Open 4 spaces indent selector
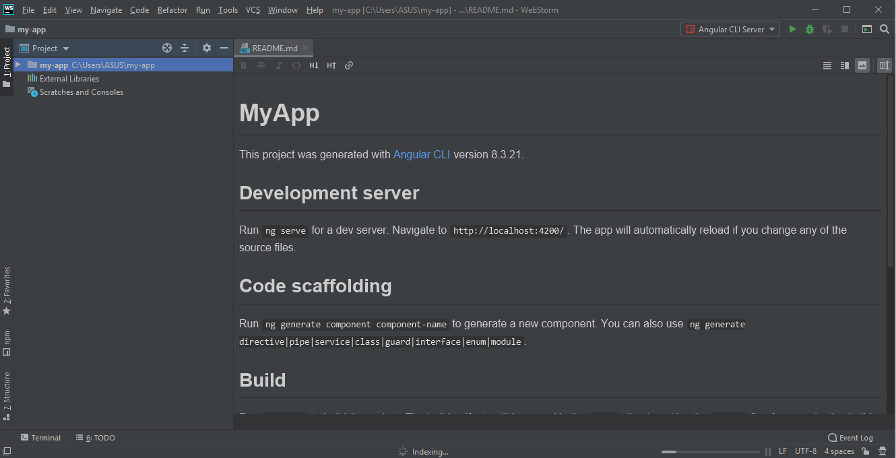 pyautogui.click(x=839, y=451)
